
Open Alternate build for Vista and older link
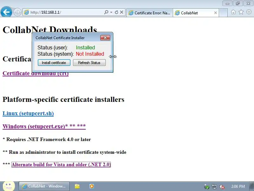pyautogui.click(x=61, y=165)
